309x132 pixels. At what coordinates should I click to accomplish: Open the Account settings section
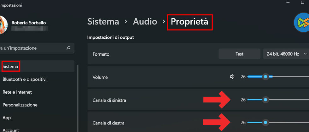point(11,130)
